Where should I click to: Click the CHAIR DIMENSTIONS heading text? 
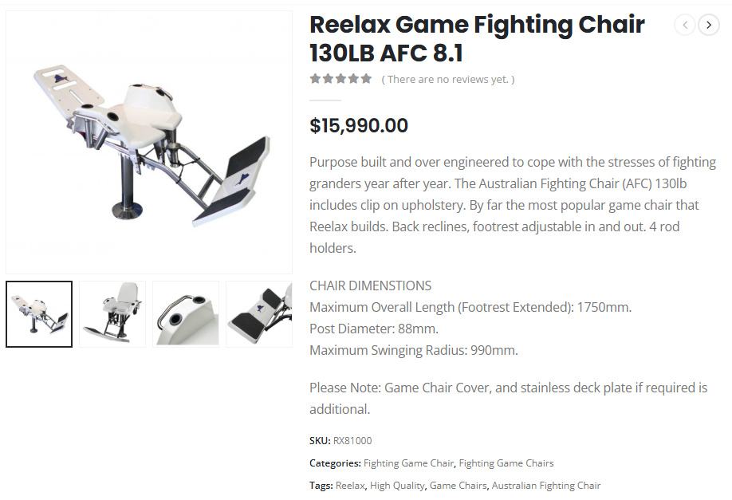370,285
